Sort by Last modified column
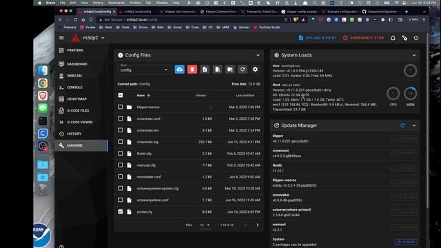The height and width of the screenshot is (248, 441). click(x=245, y=96)
